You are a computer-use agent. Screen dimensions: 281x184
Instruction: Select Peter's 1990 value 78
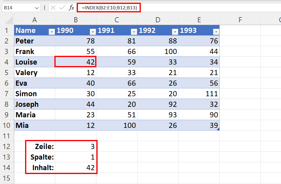pyautogui.click(x=76, y=41)
